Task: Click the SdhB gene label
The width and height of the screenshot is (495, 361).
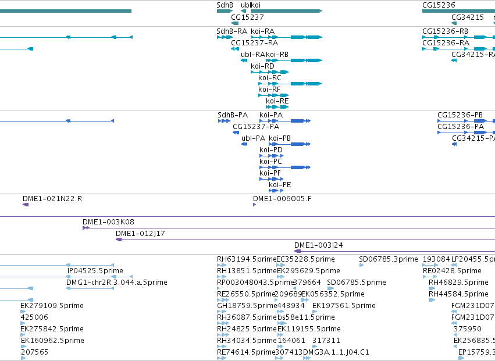Action: click(x=225, y=5)
